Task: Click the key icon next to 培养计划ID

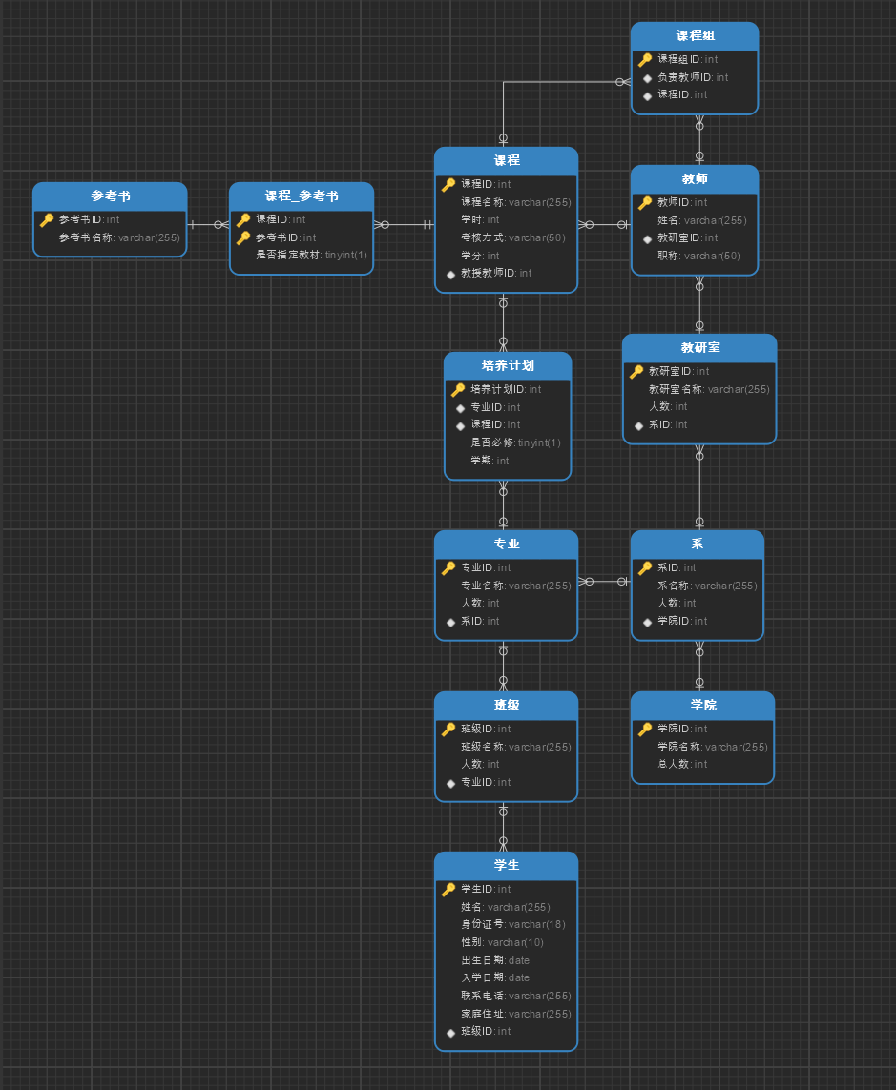Action: tap(458, 389)
